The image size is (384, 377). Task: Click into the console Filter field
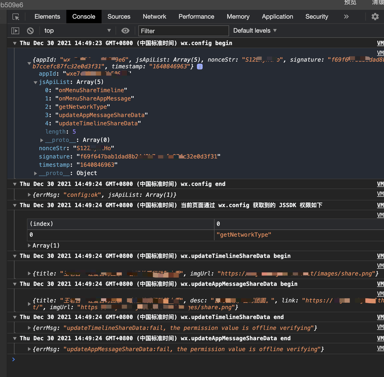click(183, 31)
